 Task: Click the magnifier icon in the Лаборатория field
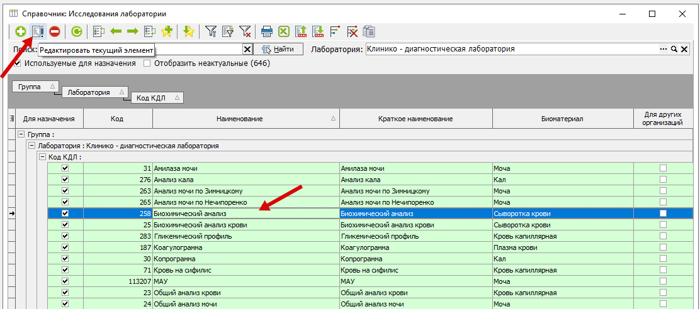673,49
